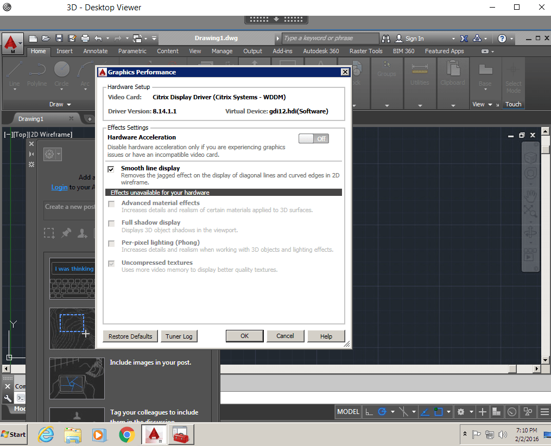Click the new drawing tab plus button
Screen dimensions: 551x446
coord(90,119)
